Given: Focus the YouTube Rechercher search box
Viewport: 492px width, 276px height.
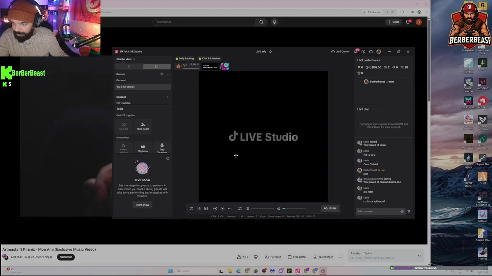Looking at the screenshot, I should 204,22.
